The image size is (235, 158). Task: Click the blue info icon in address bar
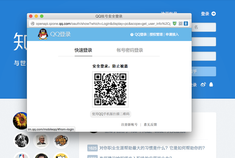click(186, 24)
